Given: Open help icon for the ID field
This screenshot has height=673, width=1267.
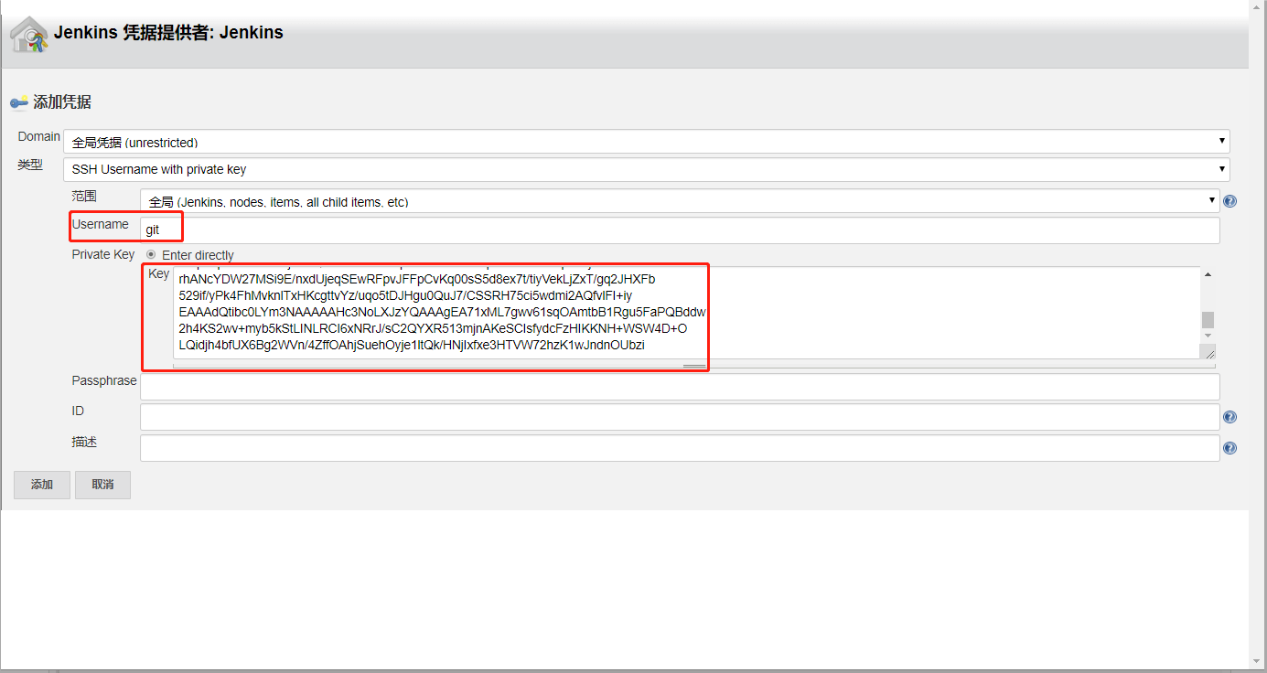Looking at the screenshot, I should 1230,417.
